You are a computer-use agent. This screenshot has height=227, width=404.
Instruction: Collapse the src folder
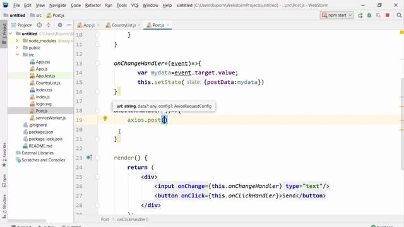(17, 55)
